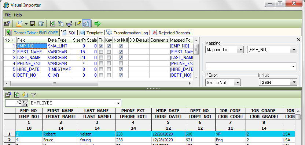Toggle Not Null checkbox for EMP_NO

coord(121,46)
